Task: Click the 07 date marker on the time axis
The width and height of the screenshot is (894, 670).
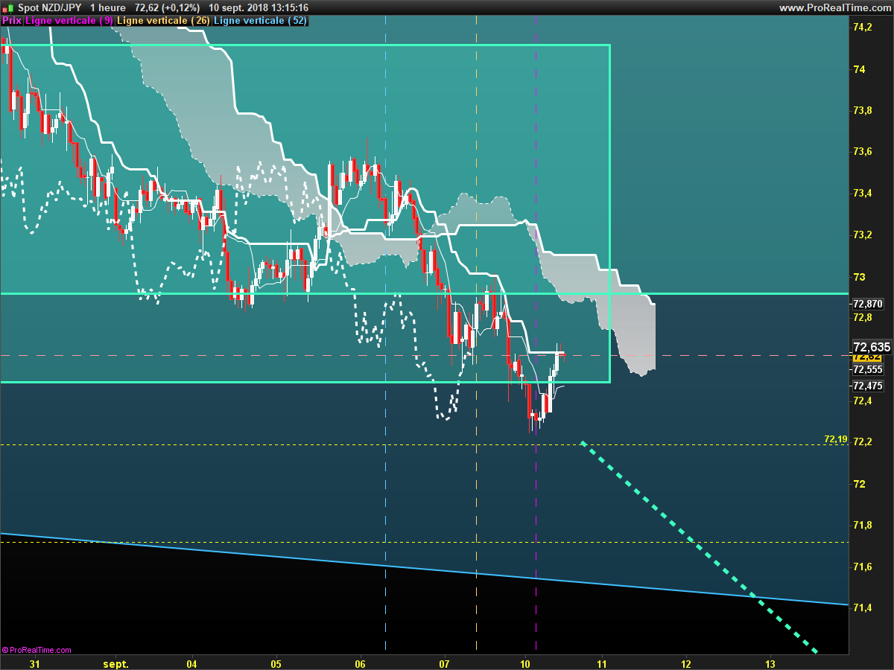Action: click(445, 663)
